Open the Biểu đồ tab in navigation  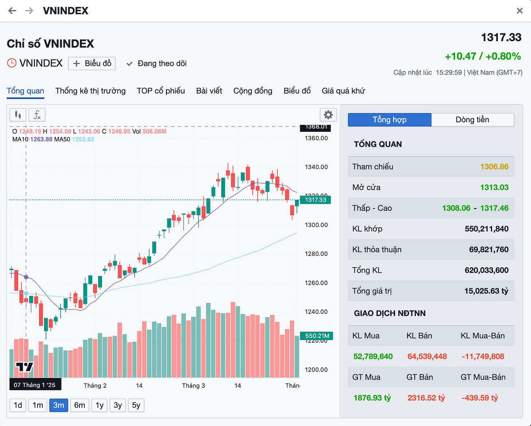click(297, 91)
